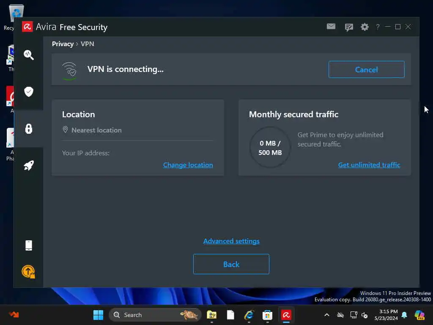Go to Privacy in the breadcrumb
433x325 pixels.
pyautogui.click(x=63, y=44)
